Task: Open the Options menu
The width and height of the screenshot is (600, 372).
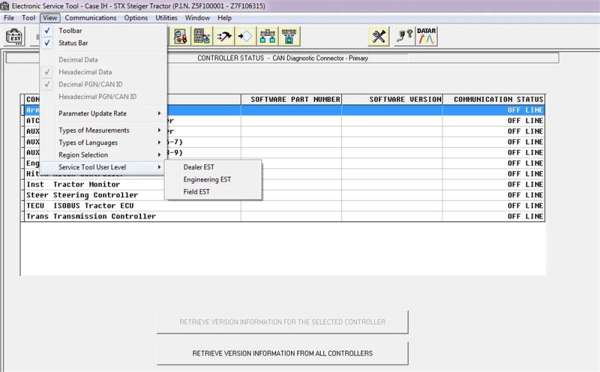Action: (136, 18)
